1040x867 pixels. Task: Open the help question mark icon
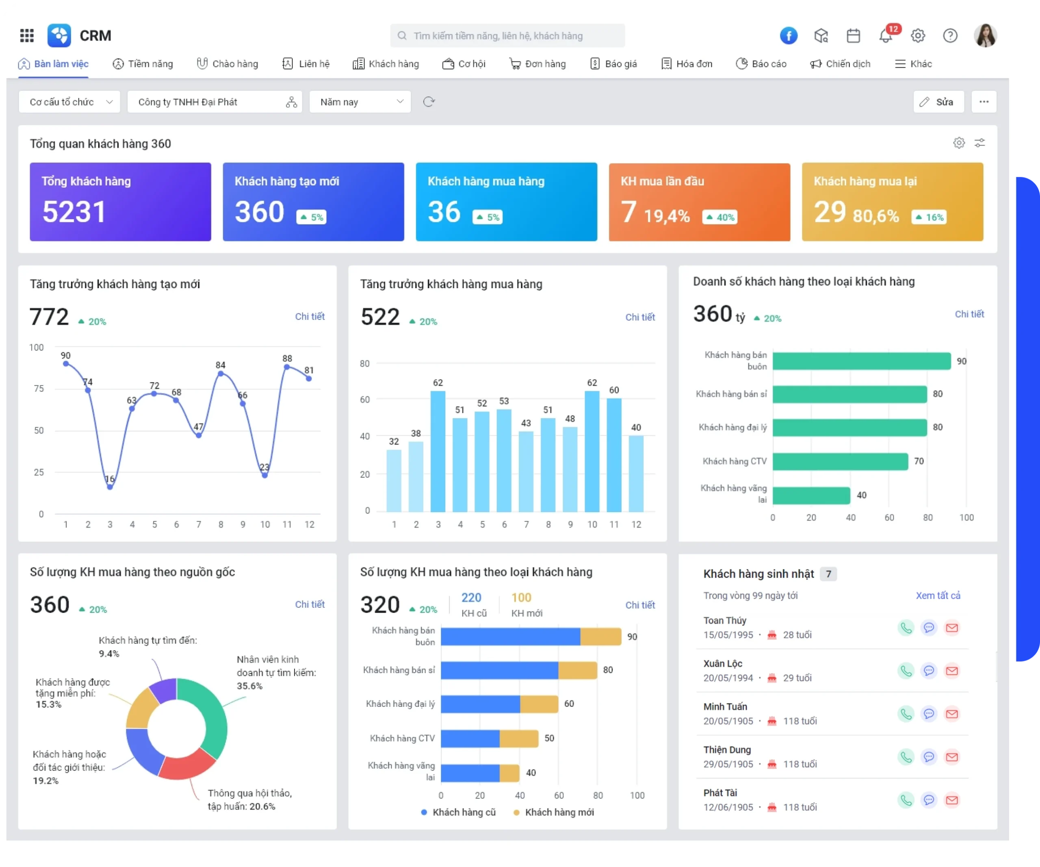point(950,36)
